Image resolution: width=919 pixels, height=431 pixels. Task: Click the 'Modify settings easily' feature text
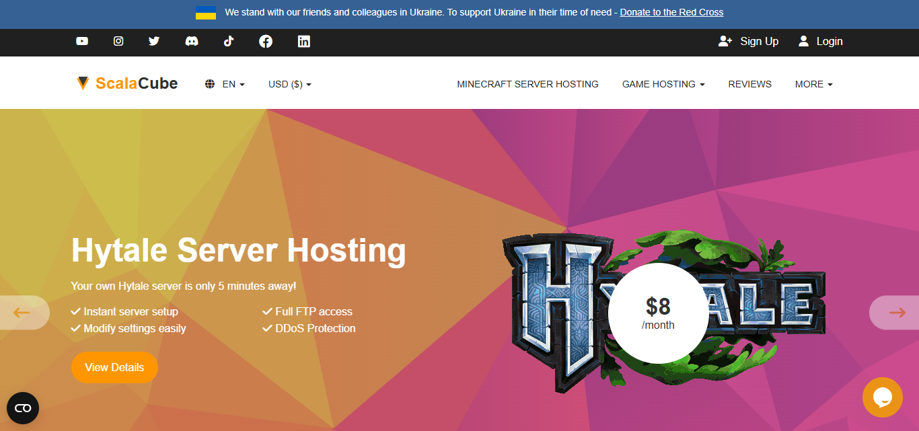tap(135, 328)
